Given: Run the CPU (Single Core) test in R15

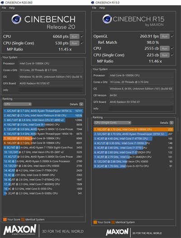Looking at the screenshot, I should click(x=165, y=55).
